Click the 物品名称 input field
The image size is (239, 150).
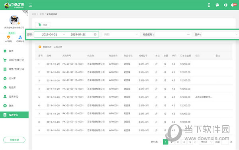[x=173, y=34]
